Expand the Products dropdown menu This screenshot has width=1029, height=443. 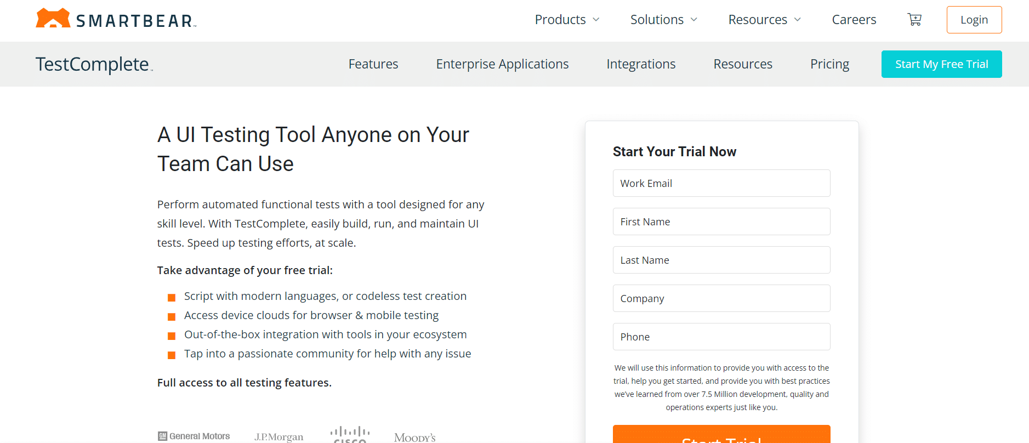coord(567,20)
